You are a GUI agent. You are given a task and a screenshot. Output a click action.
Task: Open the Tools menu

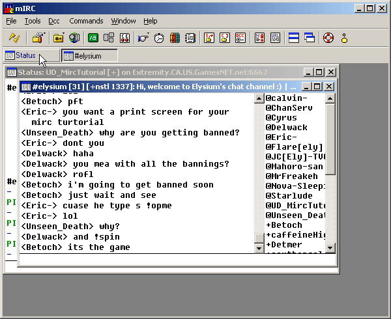point(33,21)
